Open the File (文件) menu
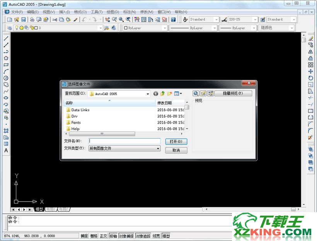 tap(17, 12)
